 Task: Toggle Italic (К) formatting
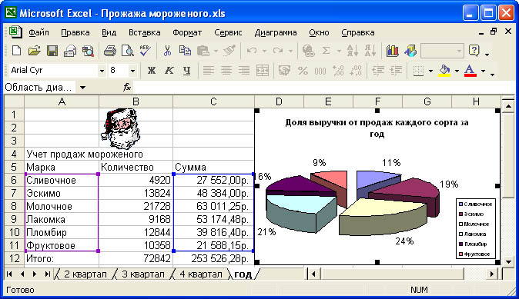point(169,71)
